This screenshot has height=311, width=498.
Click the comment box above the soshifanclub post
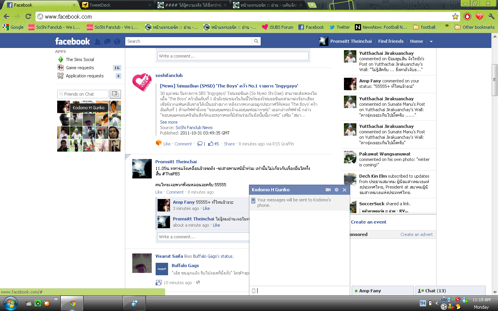pos(233,56)
